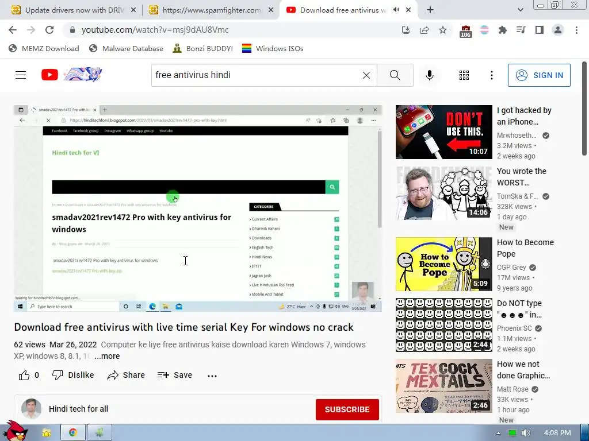Open the media control icon in toolbar
This screenshot has height=441, width=589.
click(521, 30)
